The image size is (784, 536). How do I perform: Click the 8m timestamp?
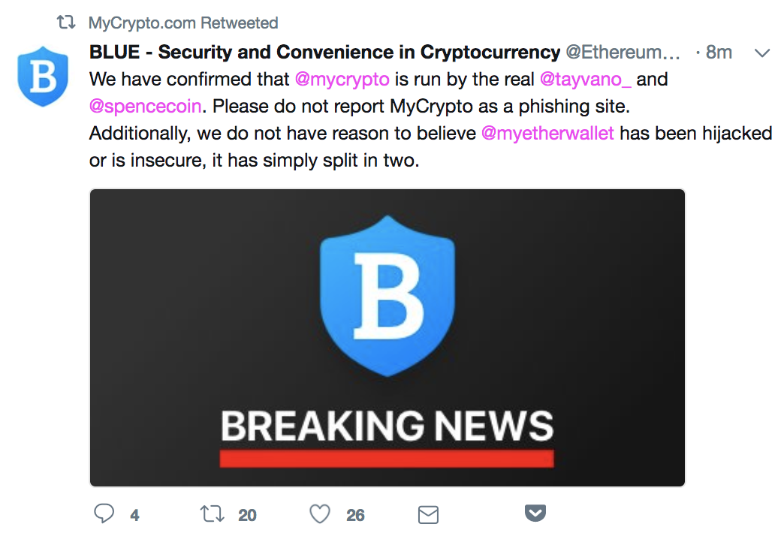point(717,53)
